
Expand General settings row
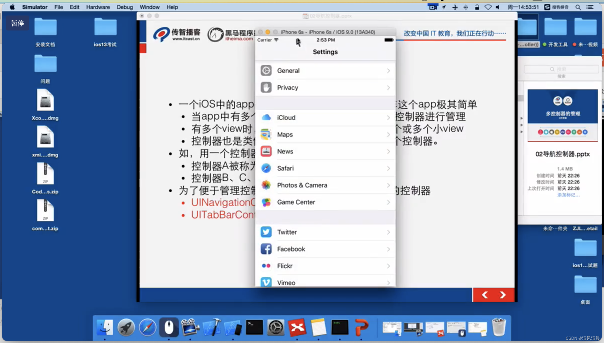325,70
